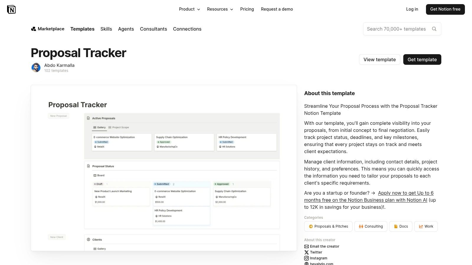Screen dimensions: 472x265
Task: Click the Email the creator envelope icon
Action: (307, 246)
